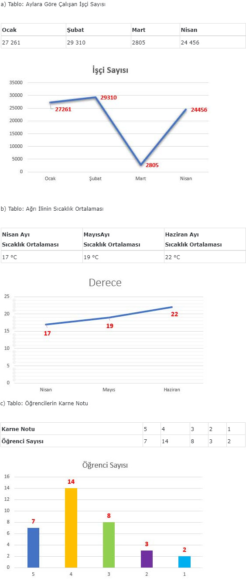Select the 24 456 Nisan table cell
The height and width of the screenshot is (585, 246).
tap(212, 43)
